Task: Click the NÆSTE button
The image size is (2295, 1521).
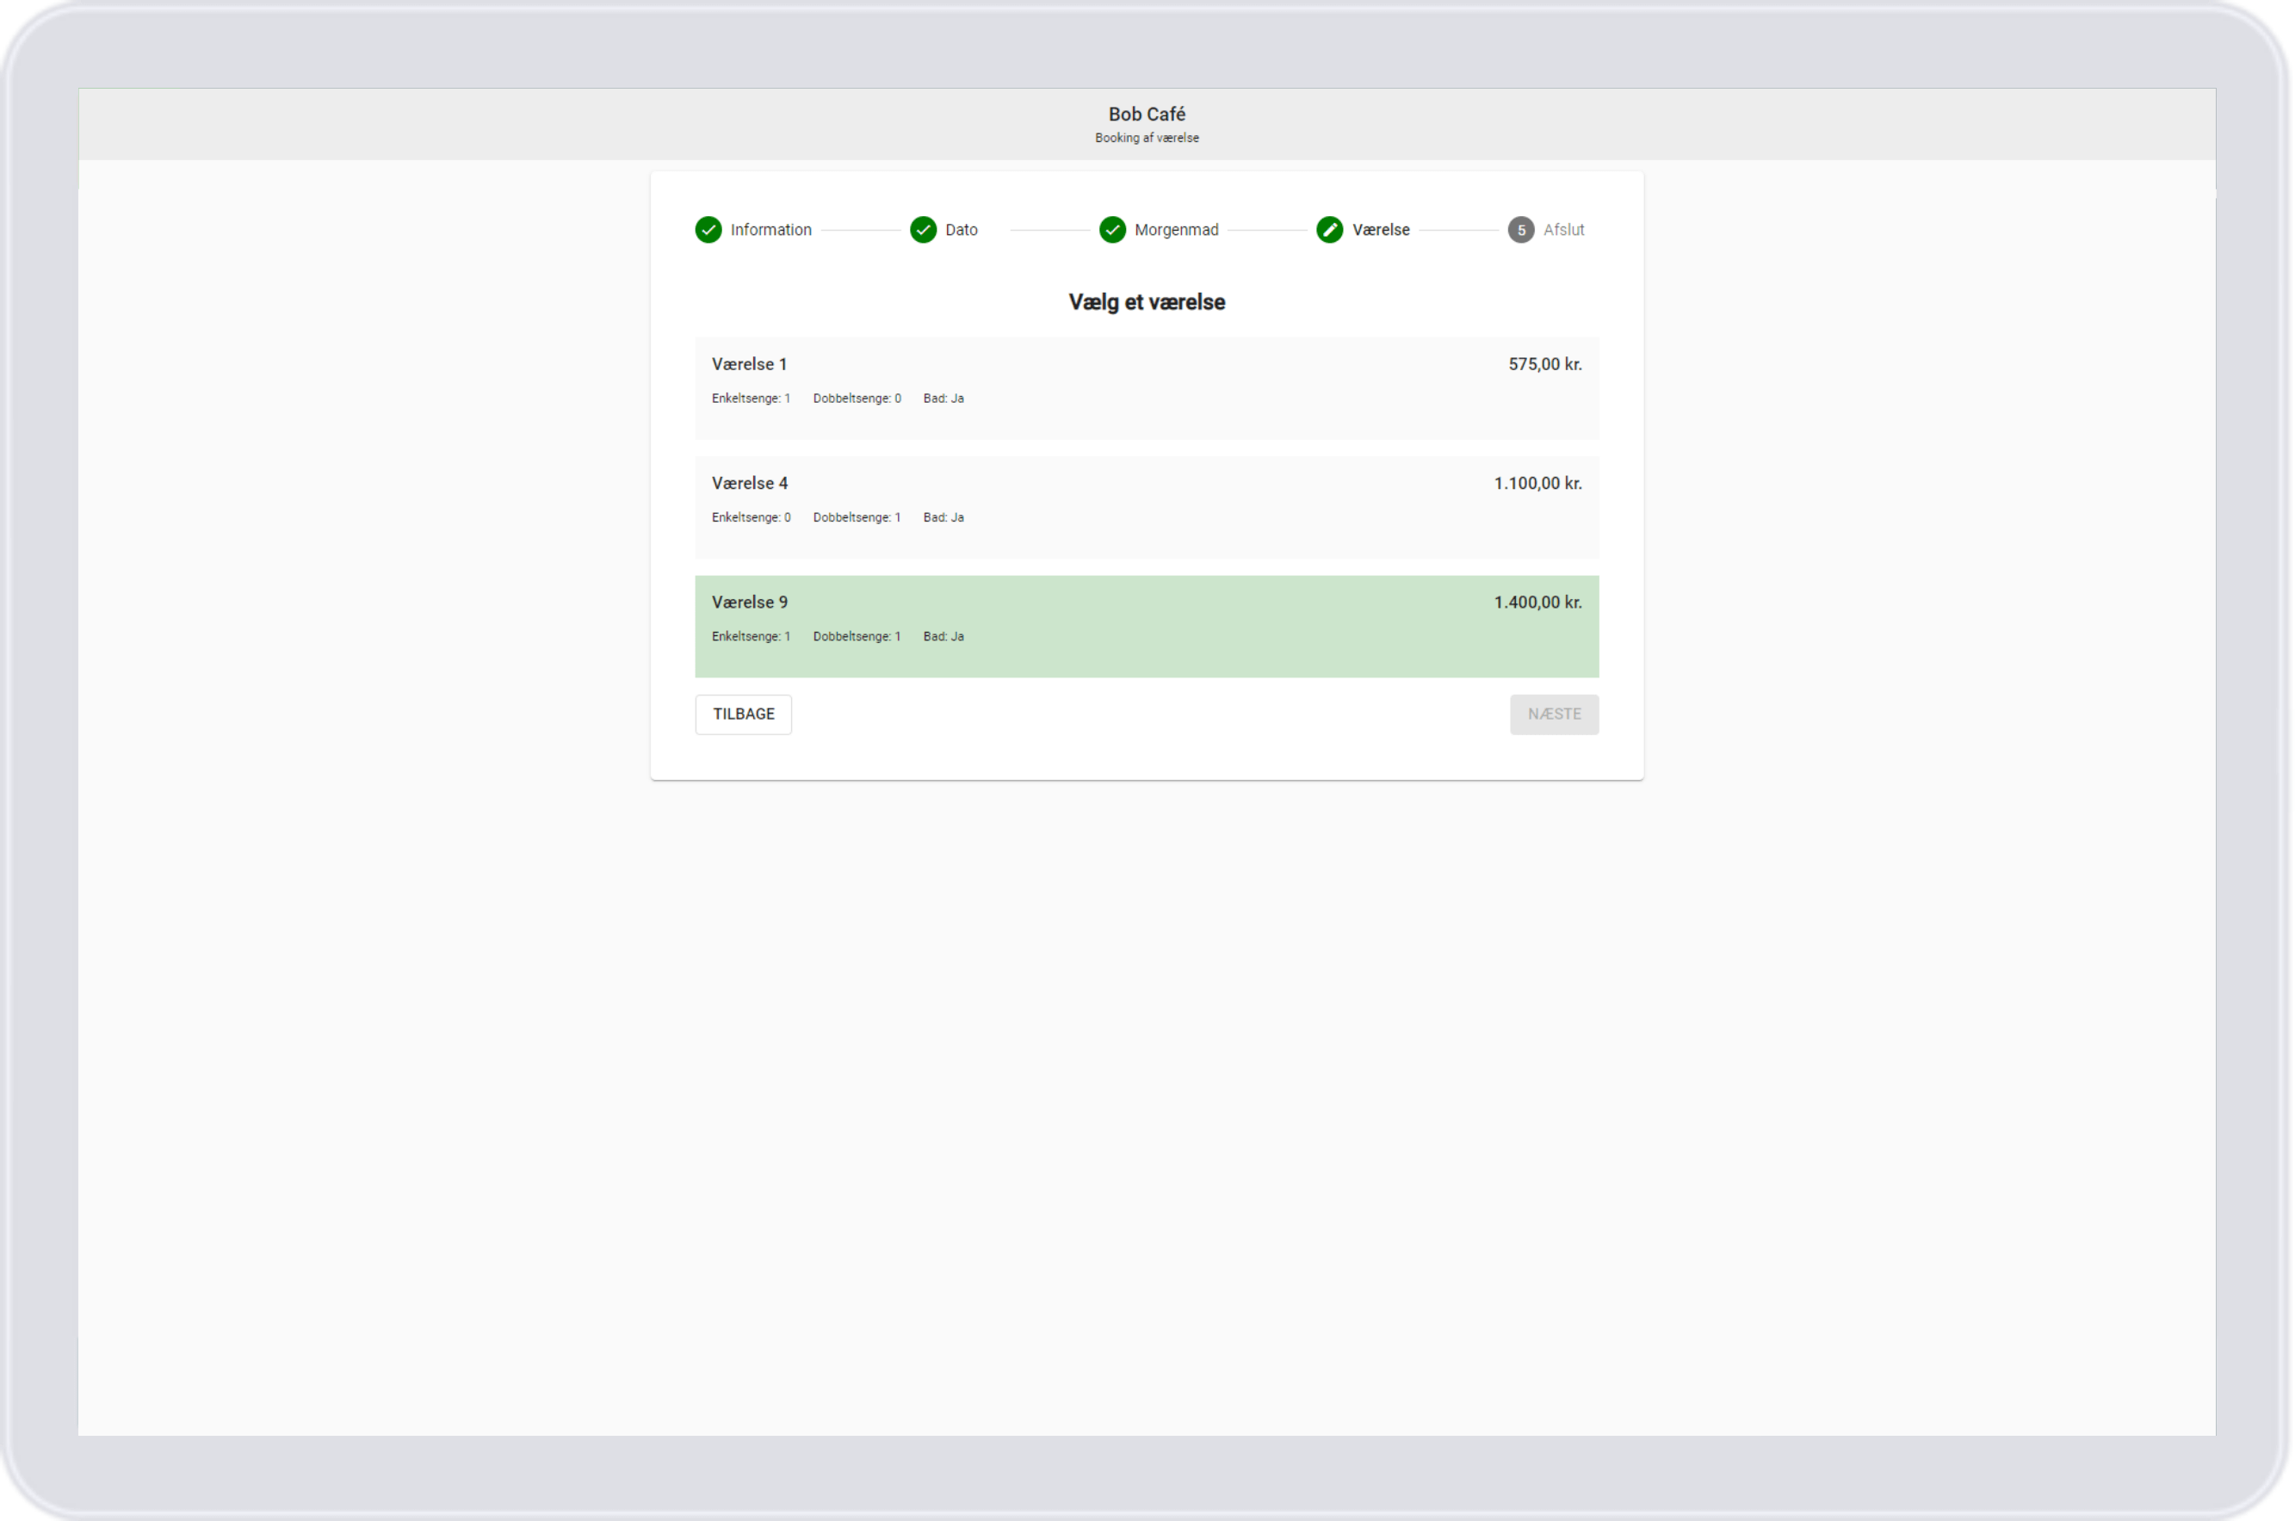Action: pos(1554,714)
